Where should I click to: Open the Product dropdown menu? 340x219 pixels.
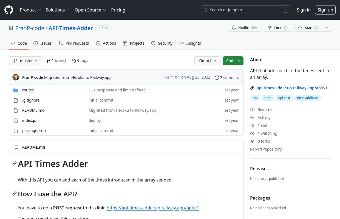tap(30, 10)
